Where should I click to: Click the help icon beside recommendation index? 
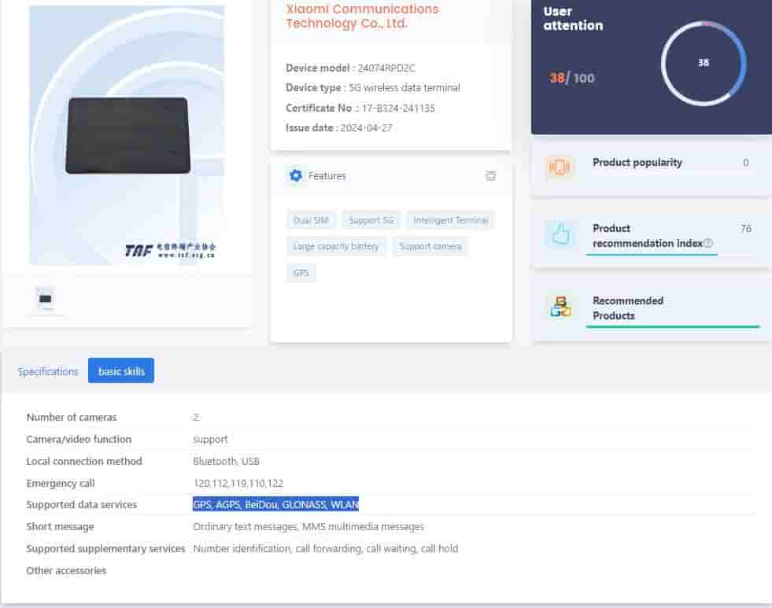click(708, 243)
